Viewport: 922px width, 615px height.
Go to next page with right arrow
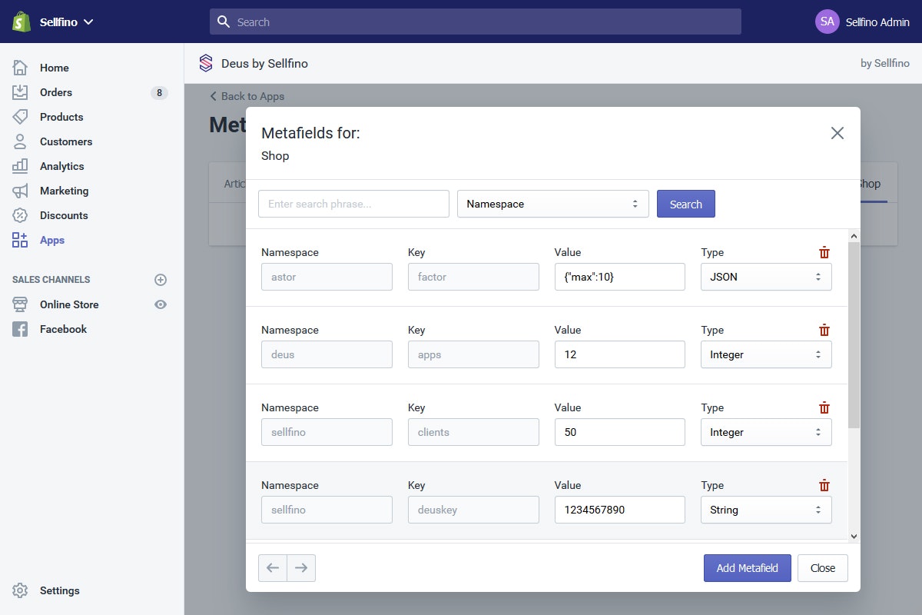pyautogui.click(x=301, y=568)
